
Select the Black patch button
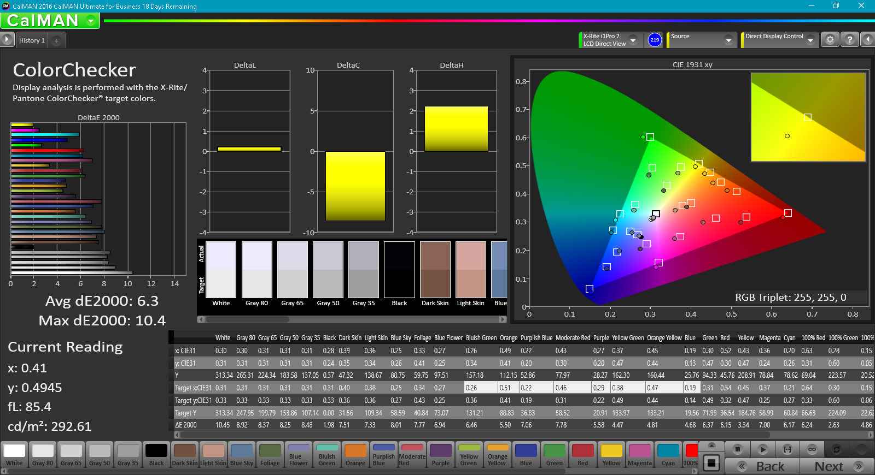click(x=156, y=455)
